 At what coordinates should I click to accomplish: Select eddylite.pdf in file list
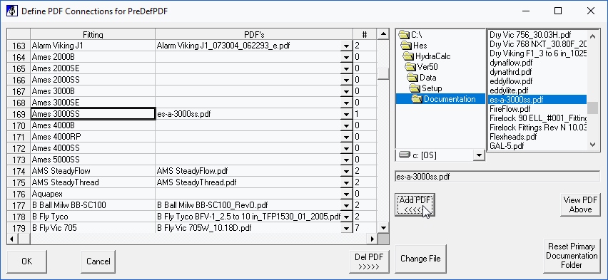pyautogui.click(x=538, y=90)
